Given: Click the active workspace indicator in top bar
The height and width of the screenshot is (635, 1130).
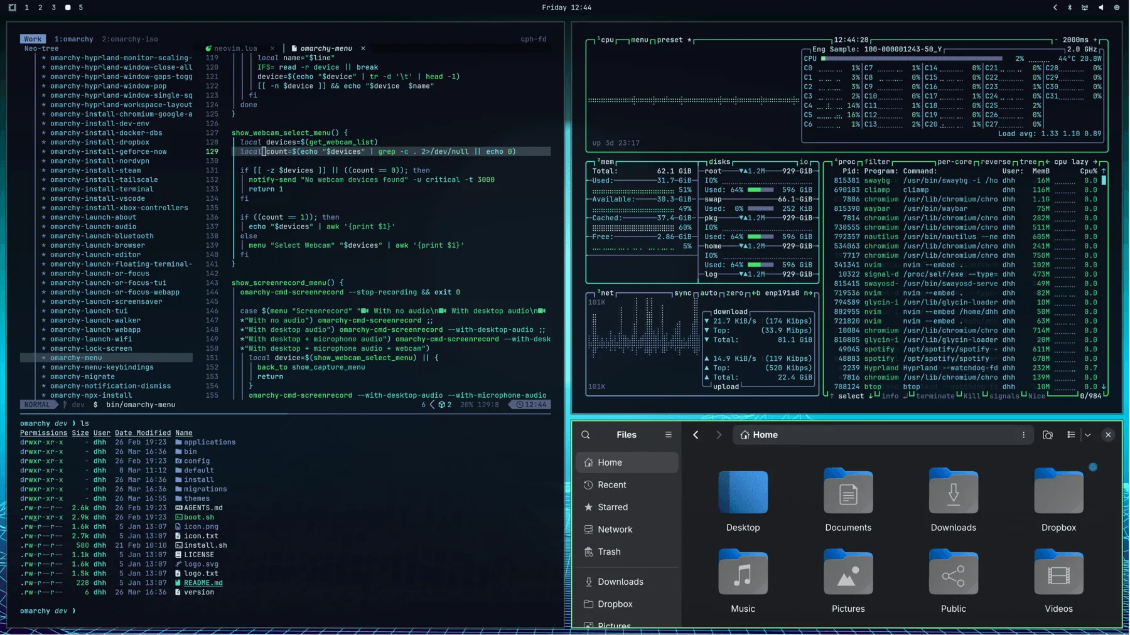Looking at the screenshot, I should tap(68, 8).
